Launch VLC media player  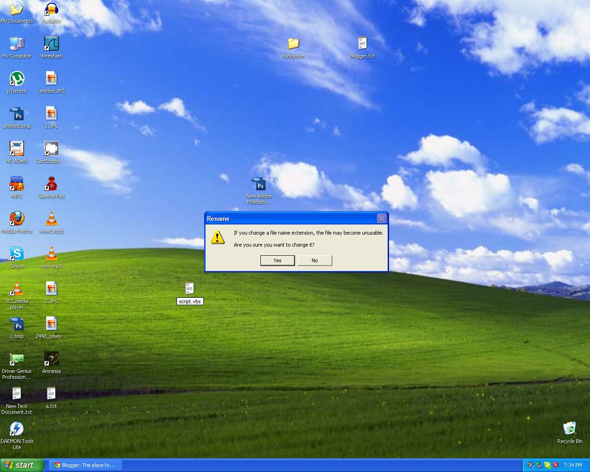tap(17, 289)
